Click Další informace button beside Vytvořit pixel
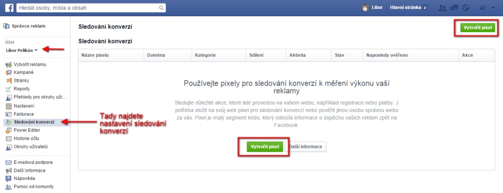Viewport: 503px width, 193px height. (305, 147)
